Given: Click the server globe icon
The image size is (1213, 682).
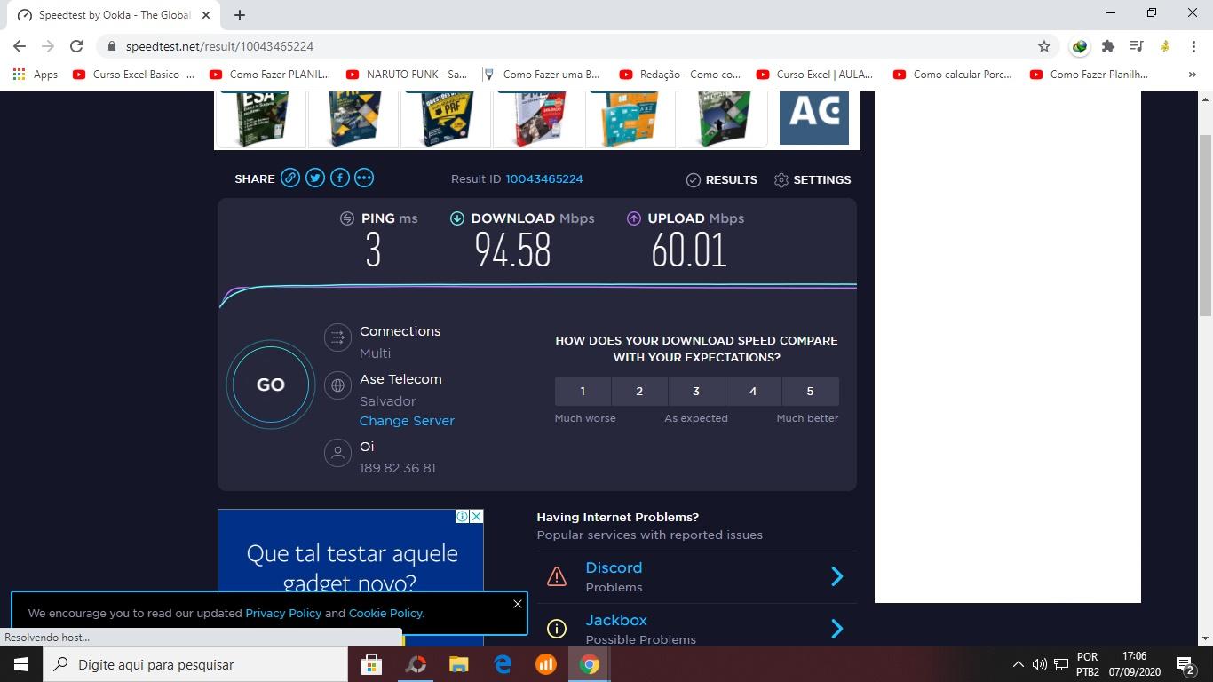Looking at the screenshot, I should coord(337,385).
